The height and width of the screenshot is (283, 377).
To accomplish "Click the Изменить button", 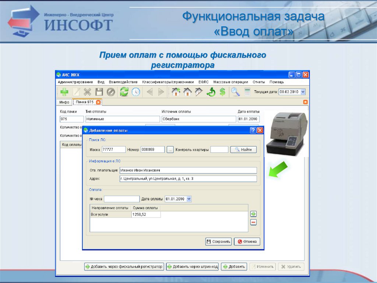I will (x=263, y=267).
